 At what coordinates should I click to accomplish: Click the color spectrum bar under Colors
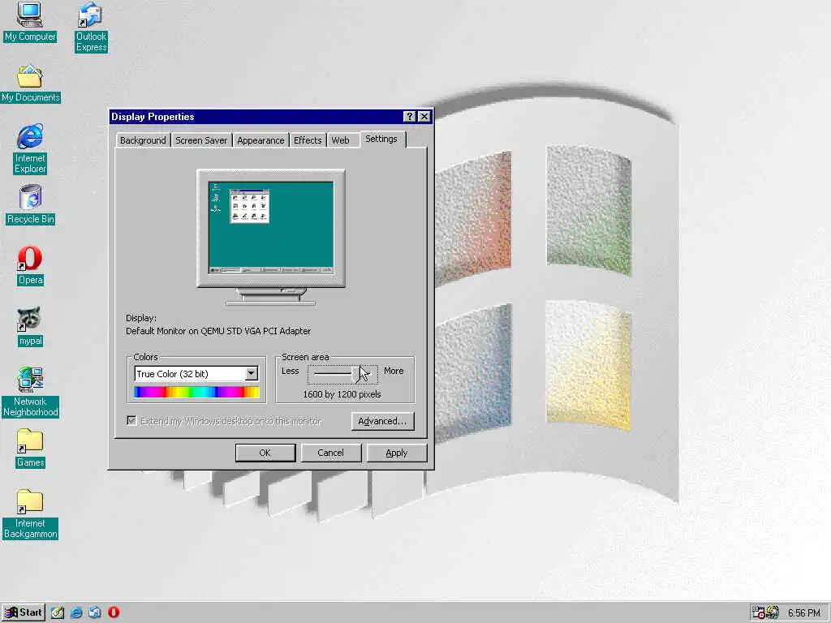point(196,392)
